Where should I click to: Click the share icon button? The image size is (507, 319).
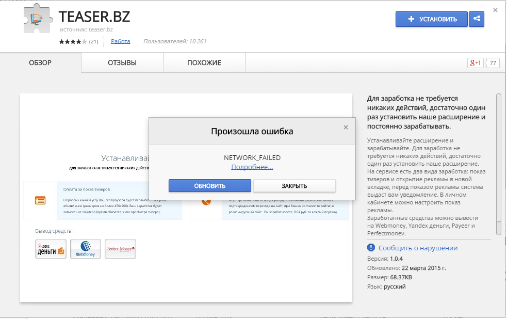[x=477, y=19]
